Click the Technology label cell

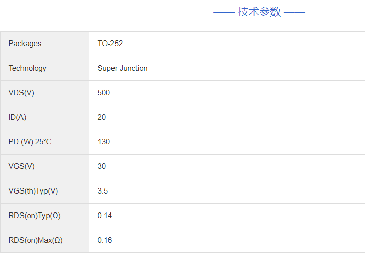[x=28, y=68]
